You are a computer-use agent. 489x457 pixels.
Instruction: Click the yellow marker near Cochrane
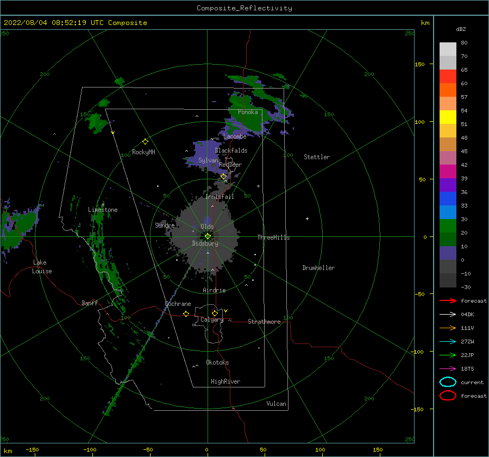[x=186, y=314]
